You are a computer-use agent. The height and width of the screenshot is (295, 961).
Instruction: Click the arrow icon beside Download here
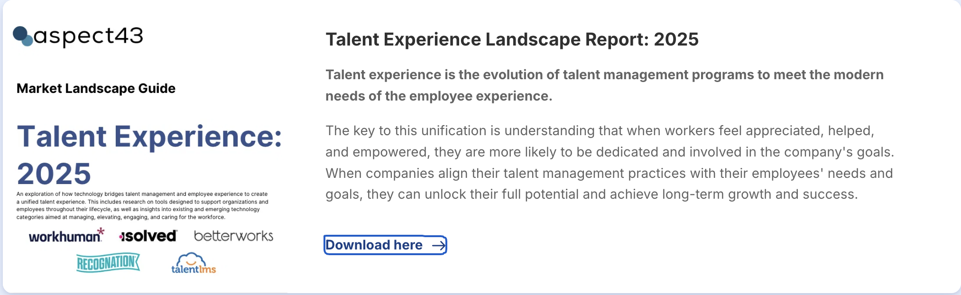coord(439,245)
